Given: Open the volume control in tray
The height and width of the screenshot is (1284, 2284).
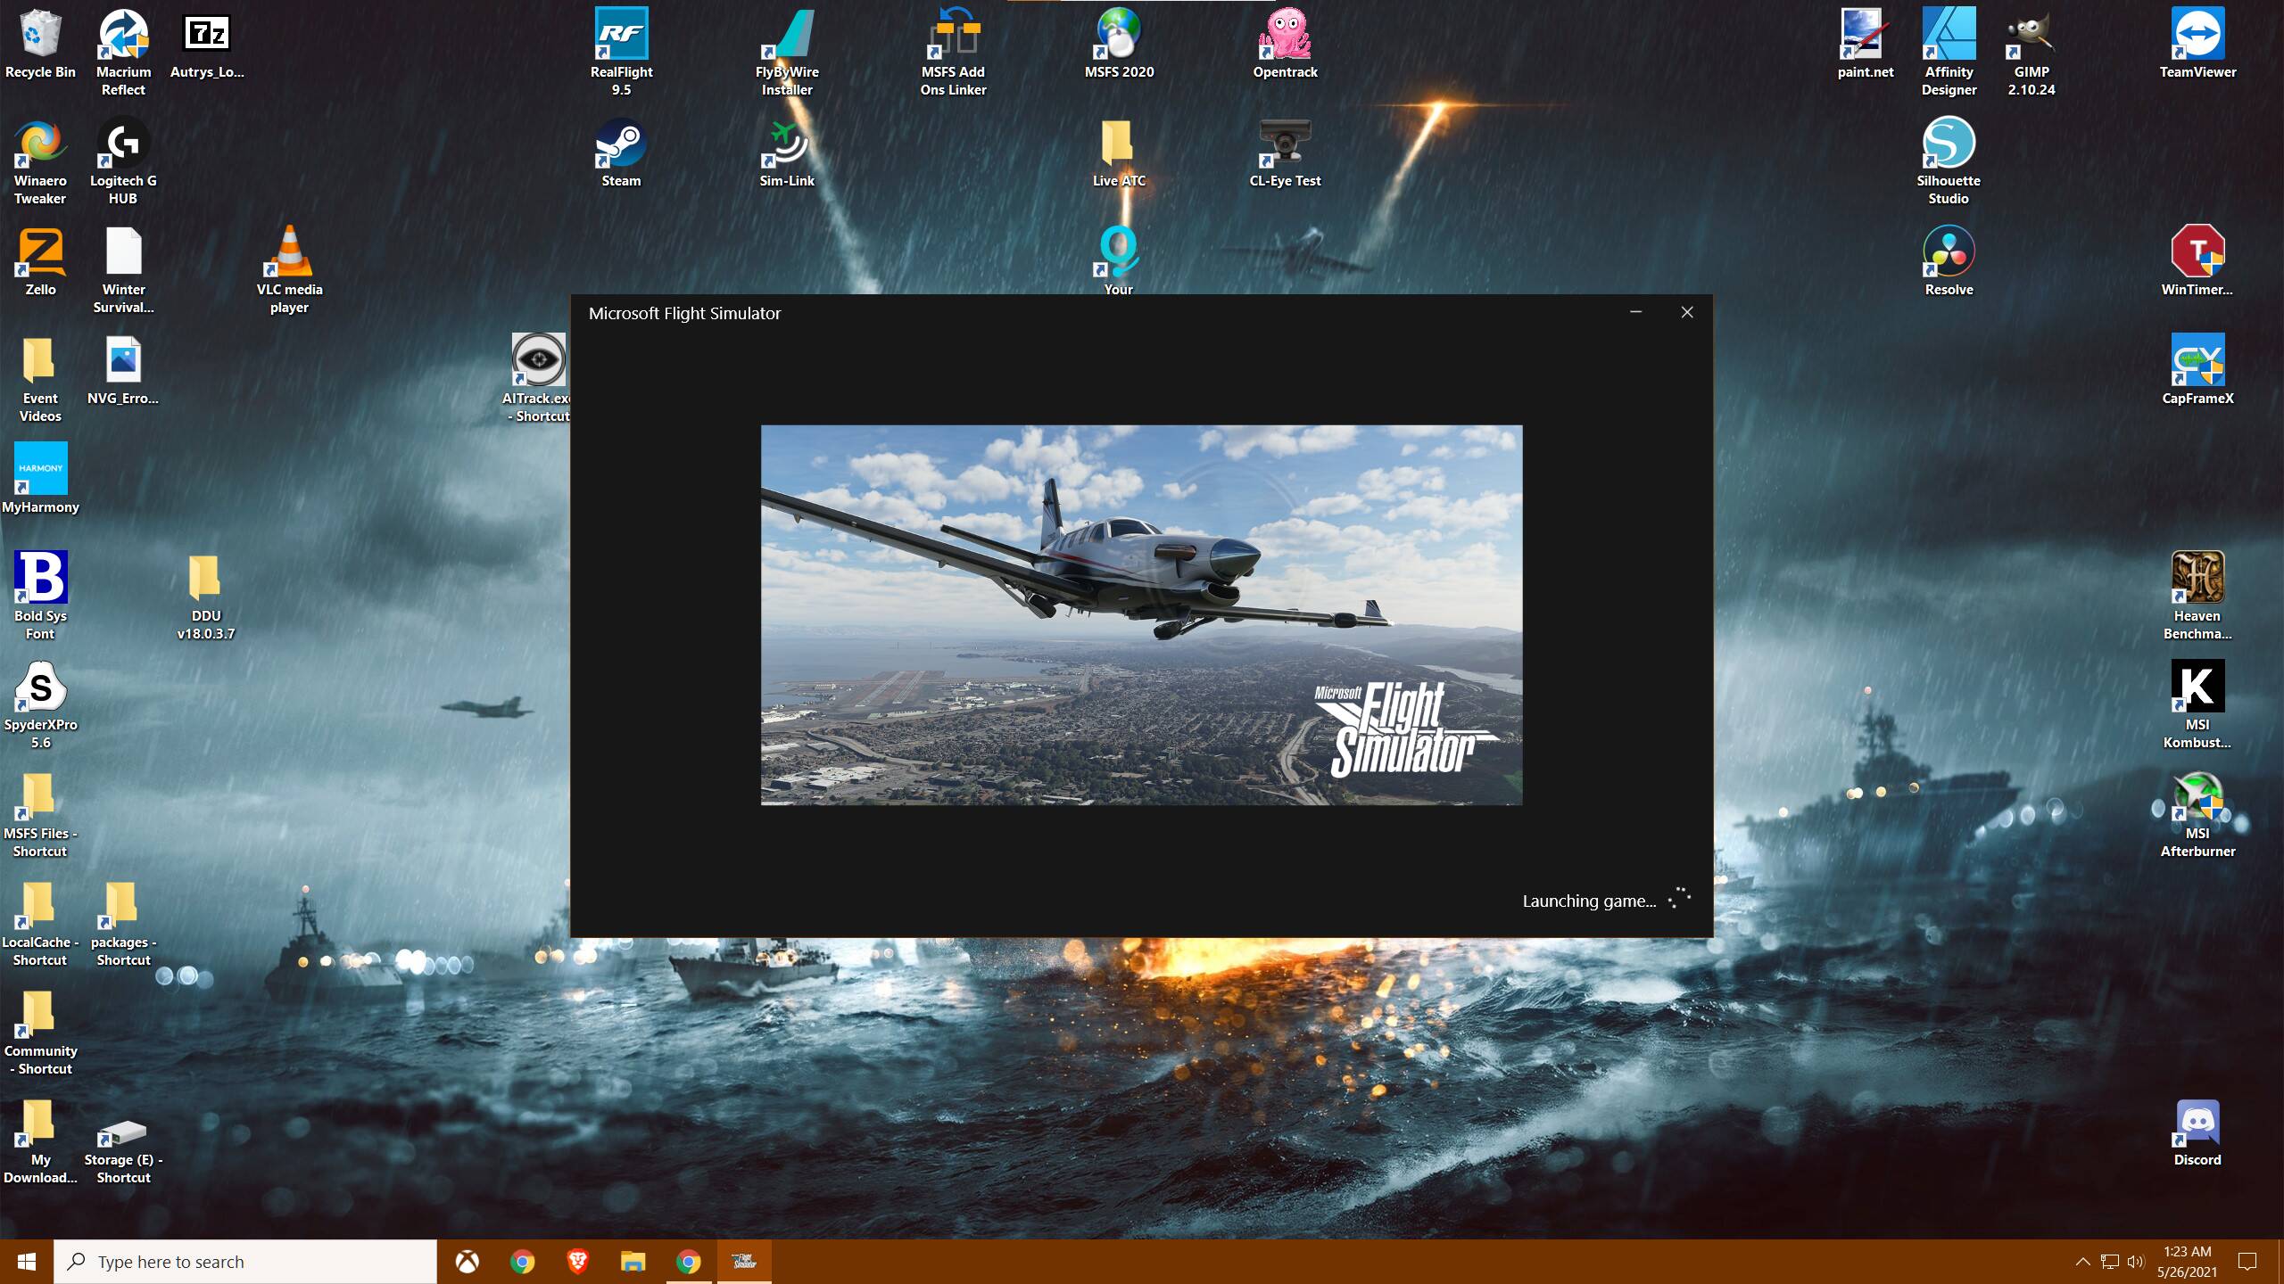Looking at the screenshot, I should click(2135, 1262).
